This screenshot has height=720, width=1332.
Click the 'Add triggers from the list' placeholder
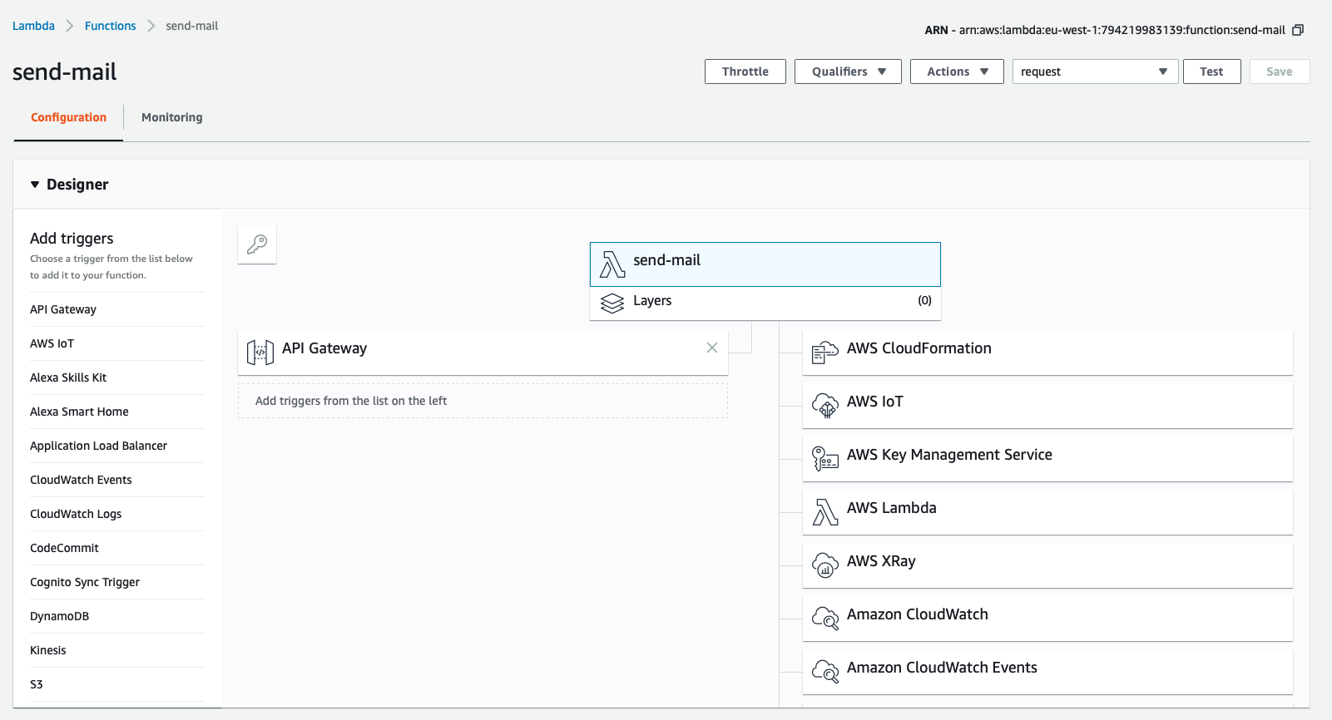[x=483, y=401]
